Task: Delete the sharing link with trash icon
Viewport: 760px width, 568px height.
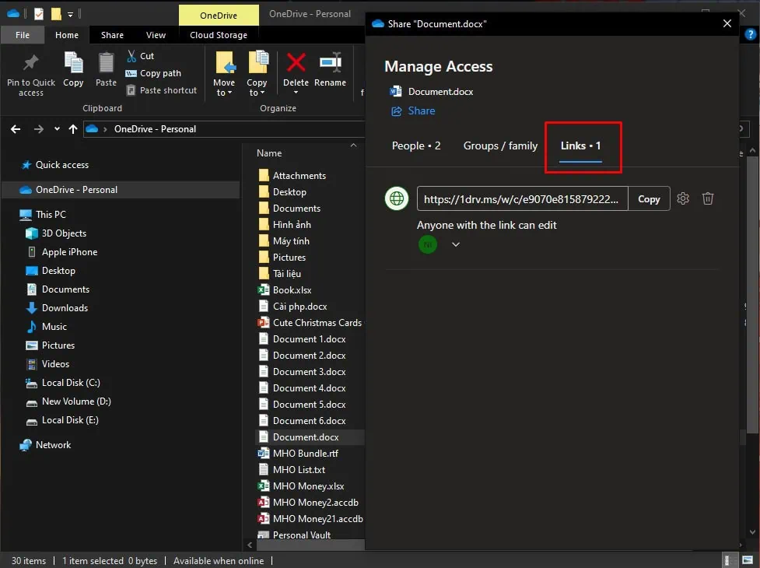Action: (708, 198)
